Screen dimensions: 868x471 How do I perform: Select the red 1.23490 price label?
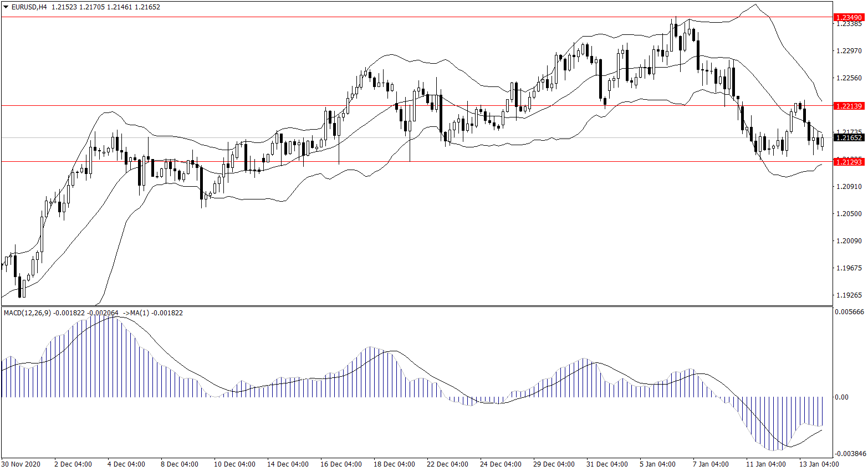click(x=849, y=18)
